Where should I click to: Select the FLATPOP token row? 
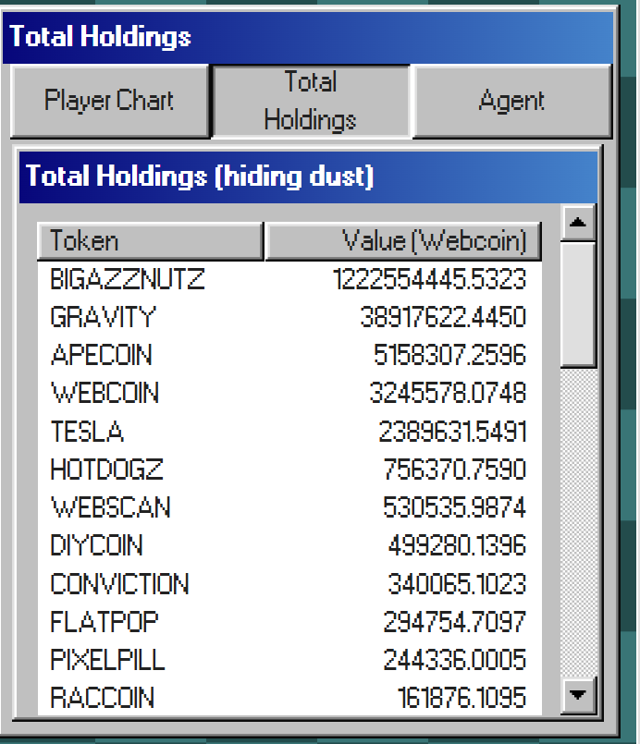click(289, 622)
